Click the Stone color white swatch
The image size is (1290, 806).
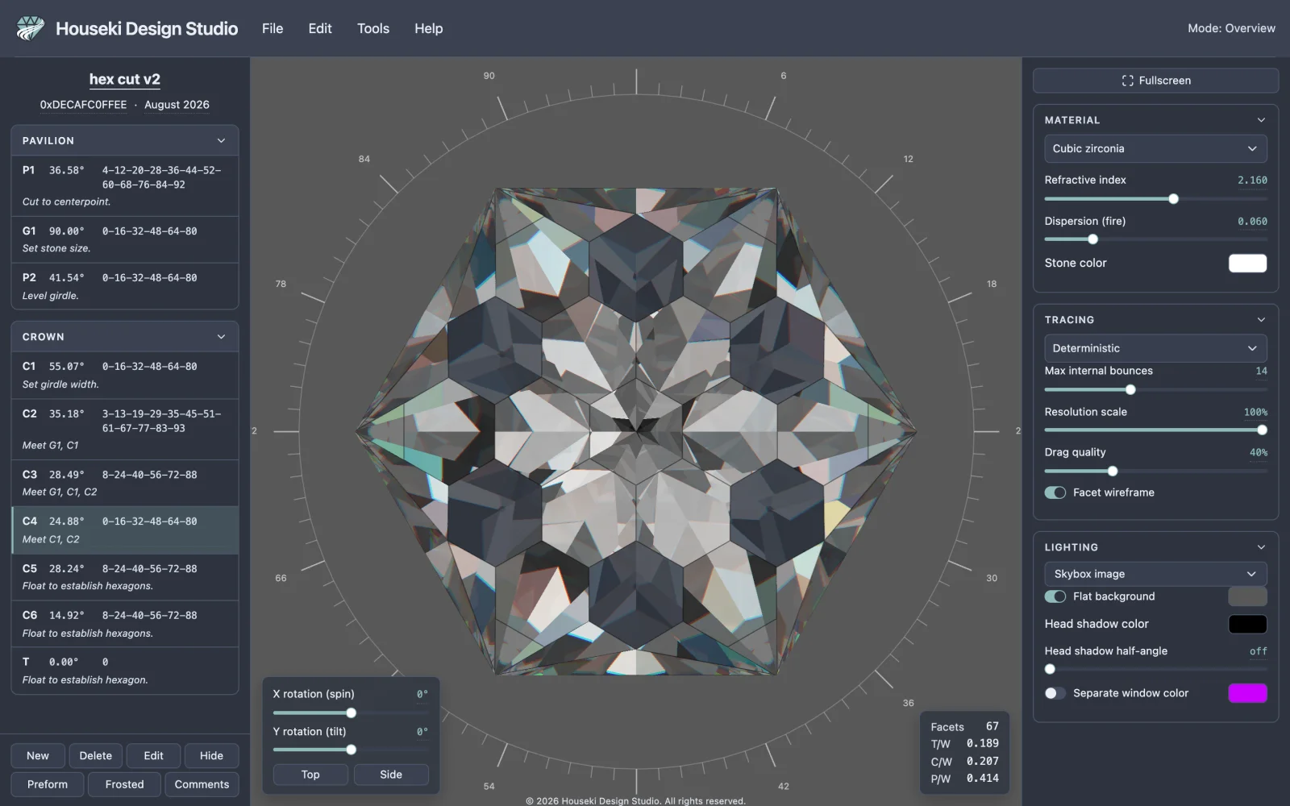[x=1247, y=263]
